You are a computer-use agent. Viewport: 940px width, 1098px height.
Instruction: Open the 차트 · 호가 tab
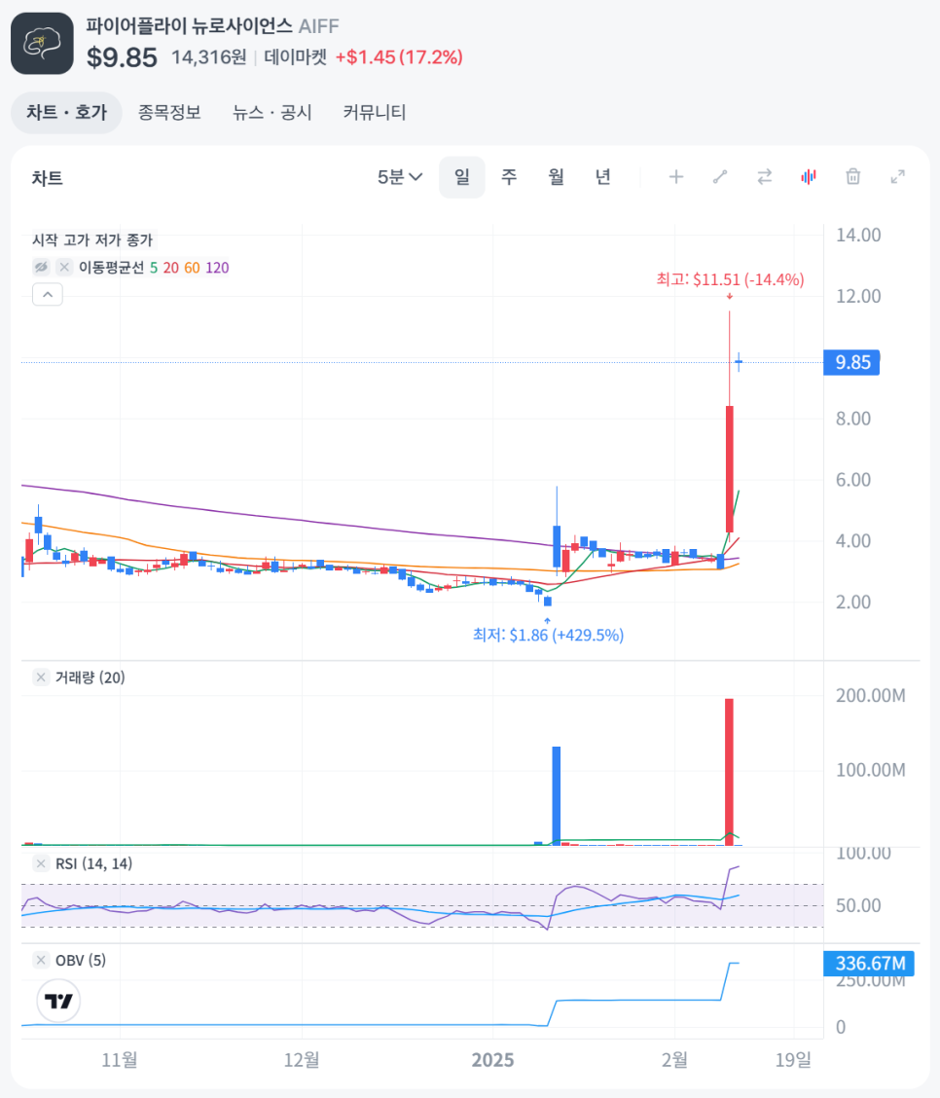point(66,112)
